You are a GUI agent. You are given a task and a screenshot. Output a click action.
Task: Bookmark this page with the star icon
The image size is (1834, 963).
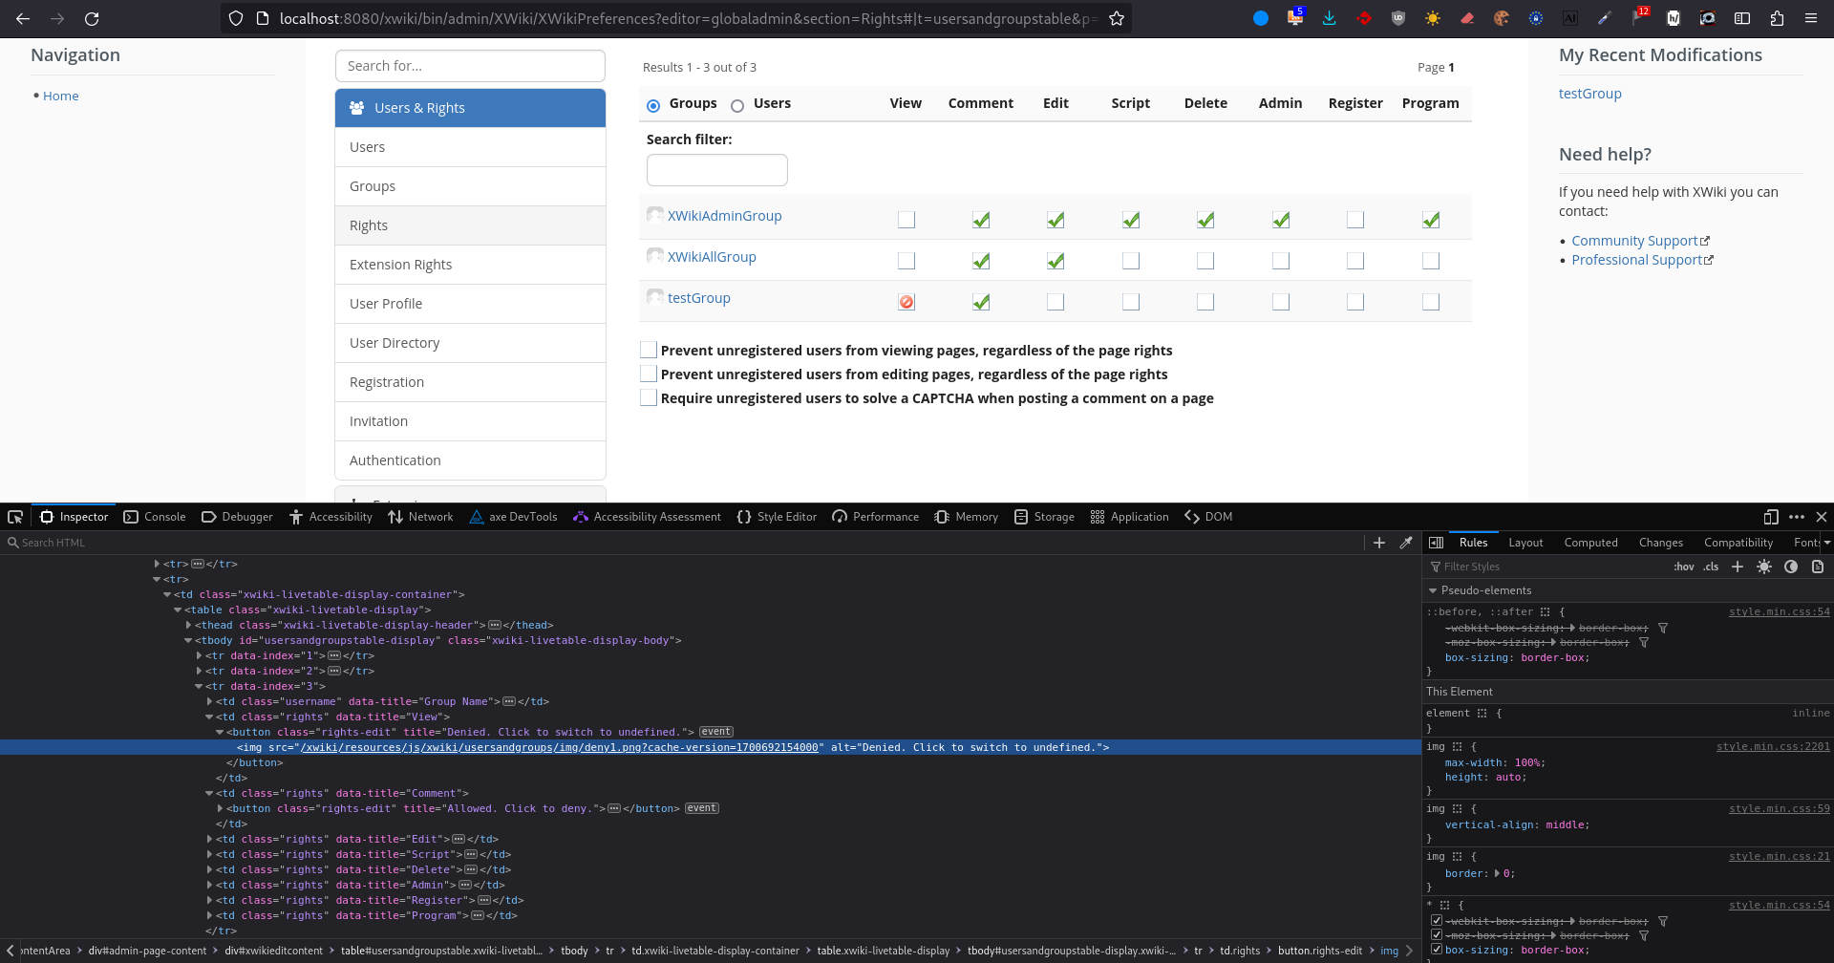(x=1116, y=18)
